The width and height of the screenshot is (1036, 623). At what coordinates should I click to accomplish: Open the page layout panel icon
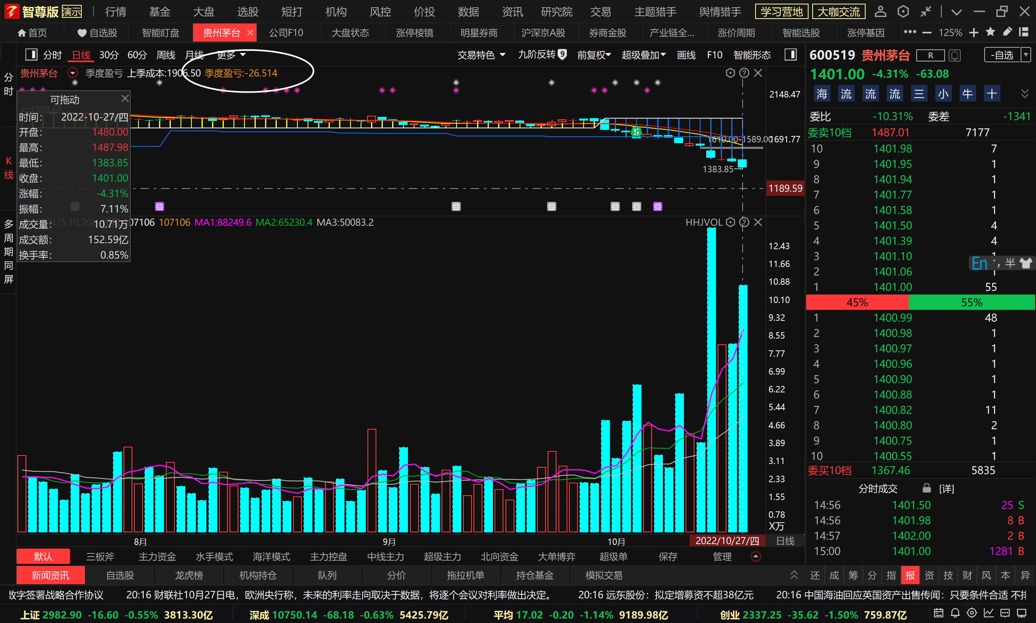1024,32
